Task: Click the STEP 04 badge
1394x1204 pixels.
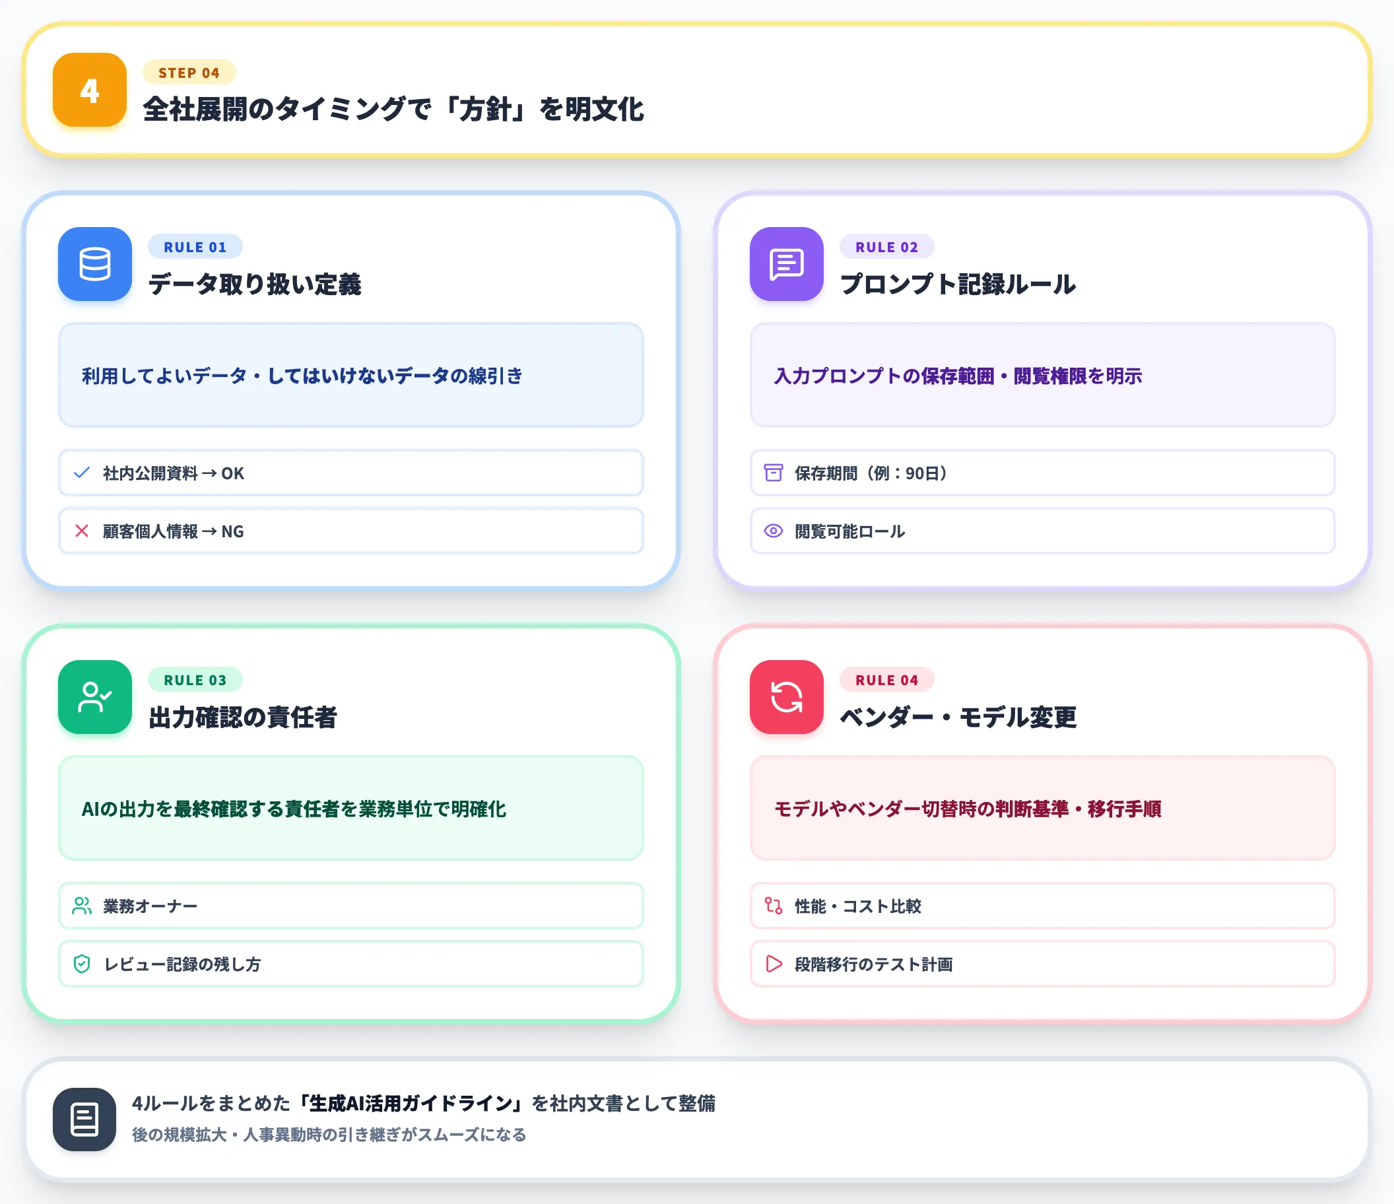Action: tap(189, 73)
